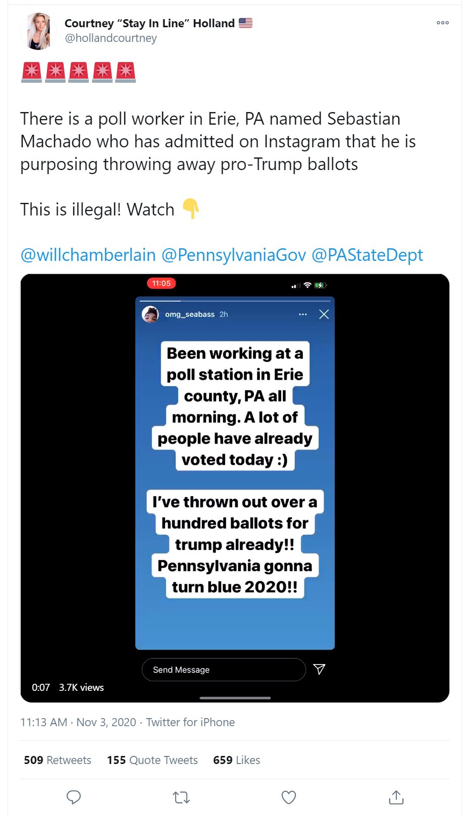Click the omg_seabass story avatar
The width and height of the screenshot is (465, 816).
pos(150,314)
